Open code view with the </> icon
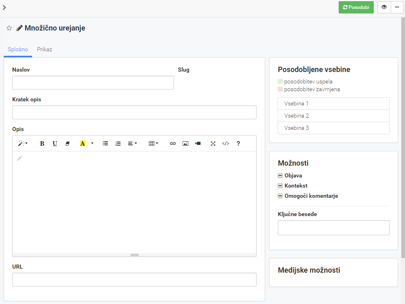 pyautogui.click(x=226, y=144)
